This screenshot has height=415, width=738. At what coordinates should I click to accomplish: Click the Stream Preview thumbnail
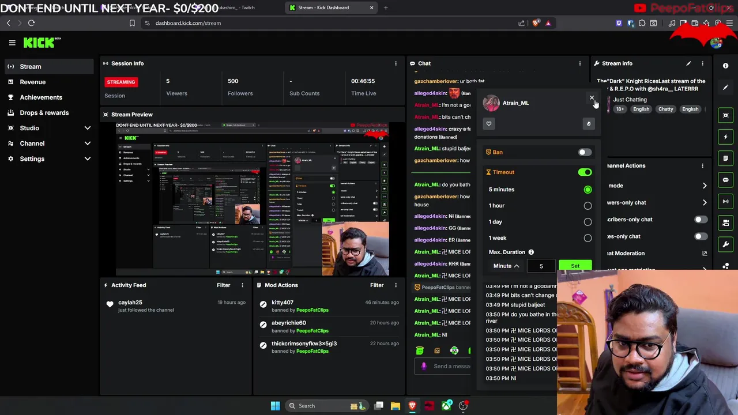(253, 199)
